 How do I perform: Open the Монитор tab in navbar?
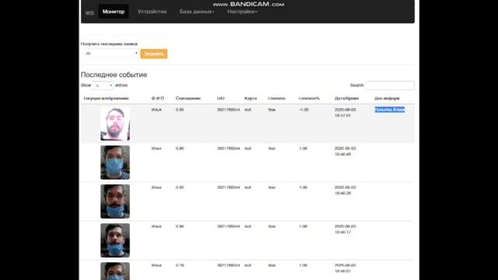(x=114, y=12)
